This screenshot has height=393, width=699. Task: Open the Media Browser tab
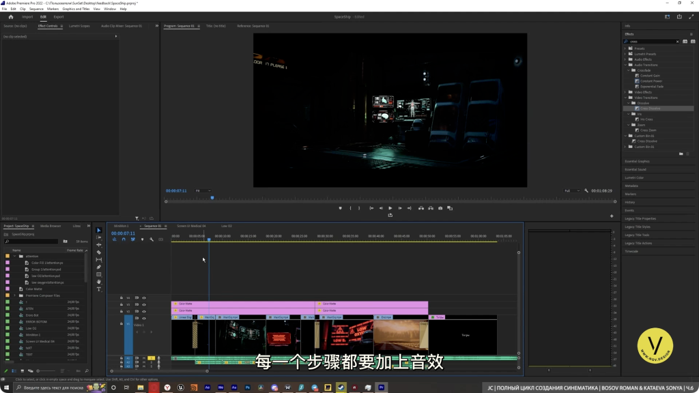[x=51, y=226]
